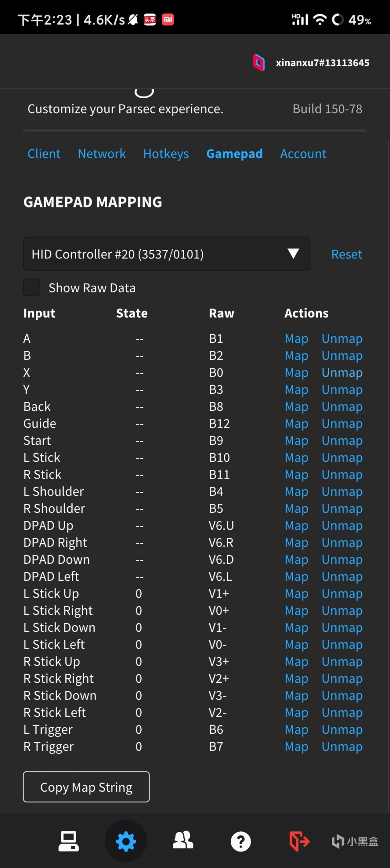Image resolution: width=390 pixels, height=868 pixels.
Task: Select the settings gear icon
Action: tap(126, 841)
